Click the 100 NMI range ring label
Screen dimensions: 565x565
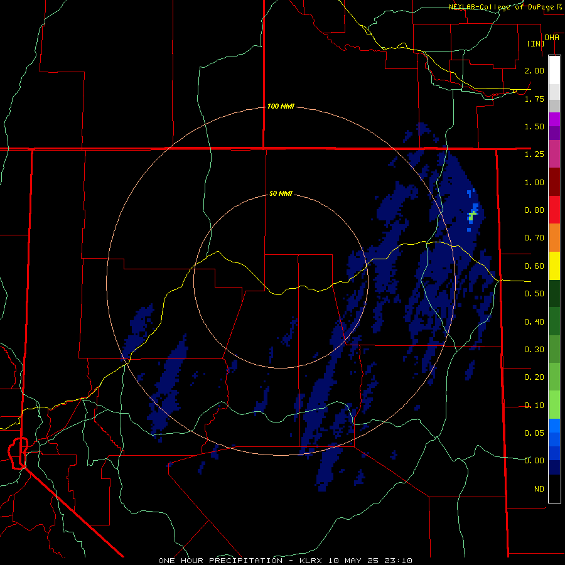tap(281, 106)
